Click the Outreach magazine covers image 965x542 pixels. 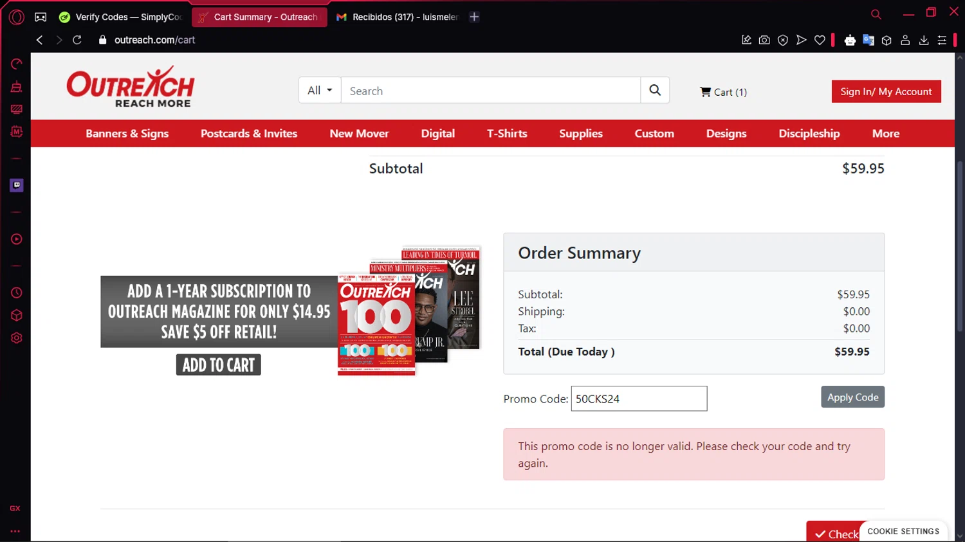(409, 311)
